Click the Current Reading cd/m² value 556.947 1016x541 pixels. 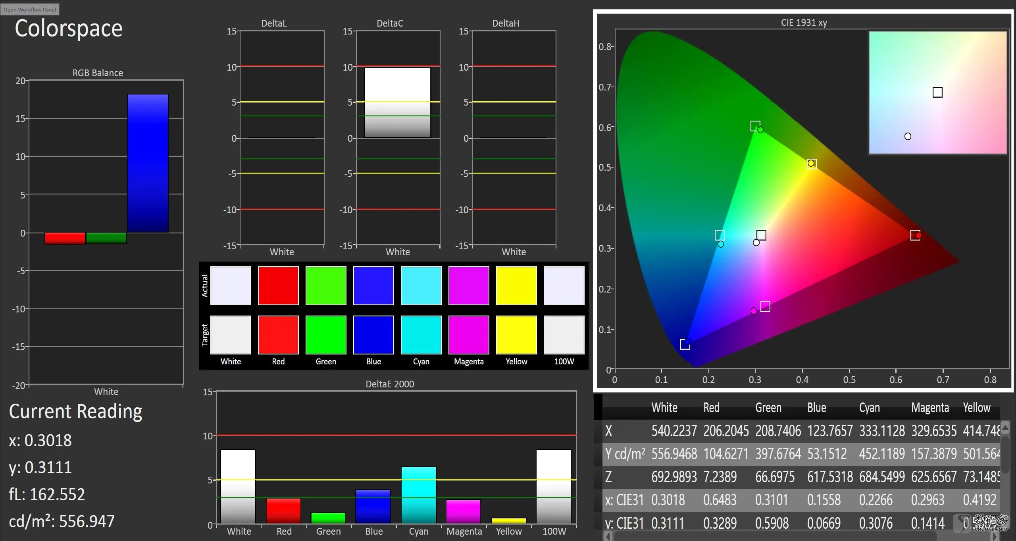coord(87,522)
